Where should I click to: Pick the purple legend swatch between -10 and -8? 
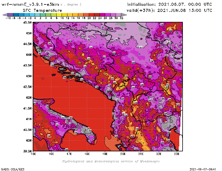(x=11, y=15)
